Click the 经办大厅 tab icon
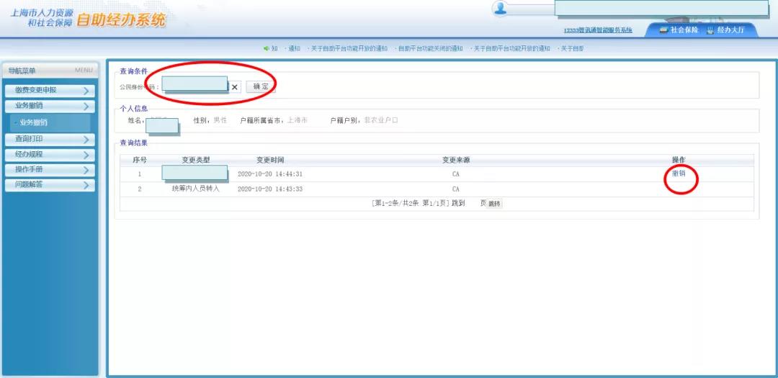778x378 pixels. coord(710,30)
